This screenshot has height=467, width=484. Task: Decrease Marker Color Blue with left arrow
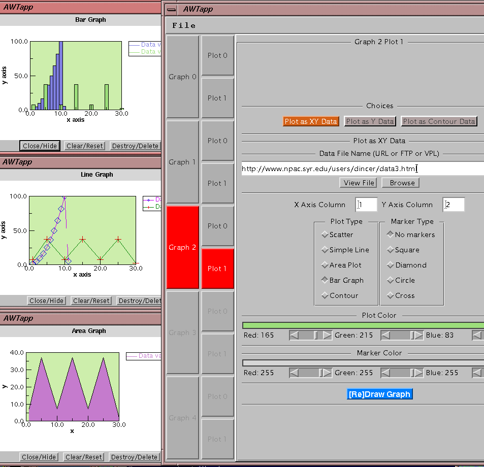point(477,373)
